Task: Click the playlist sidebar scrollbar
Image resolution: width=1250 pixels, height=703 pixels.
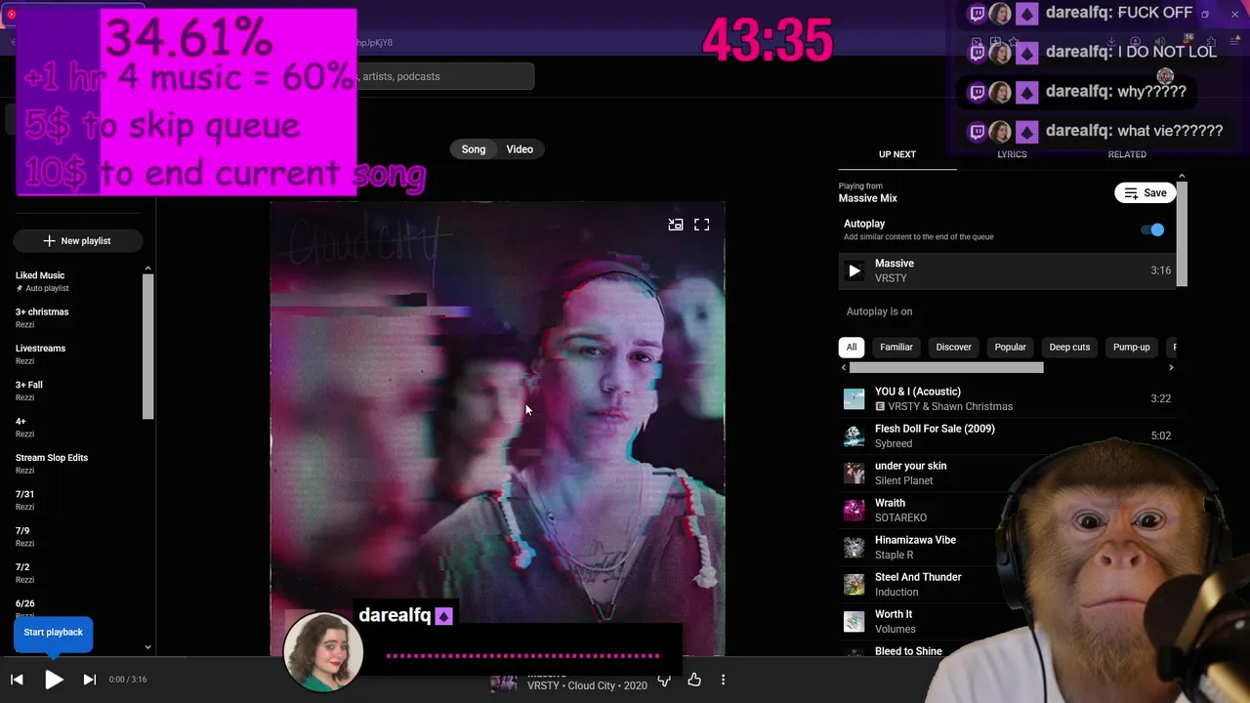Action: click(x=147, y=347)
